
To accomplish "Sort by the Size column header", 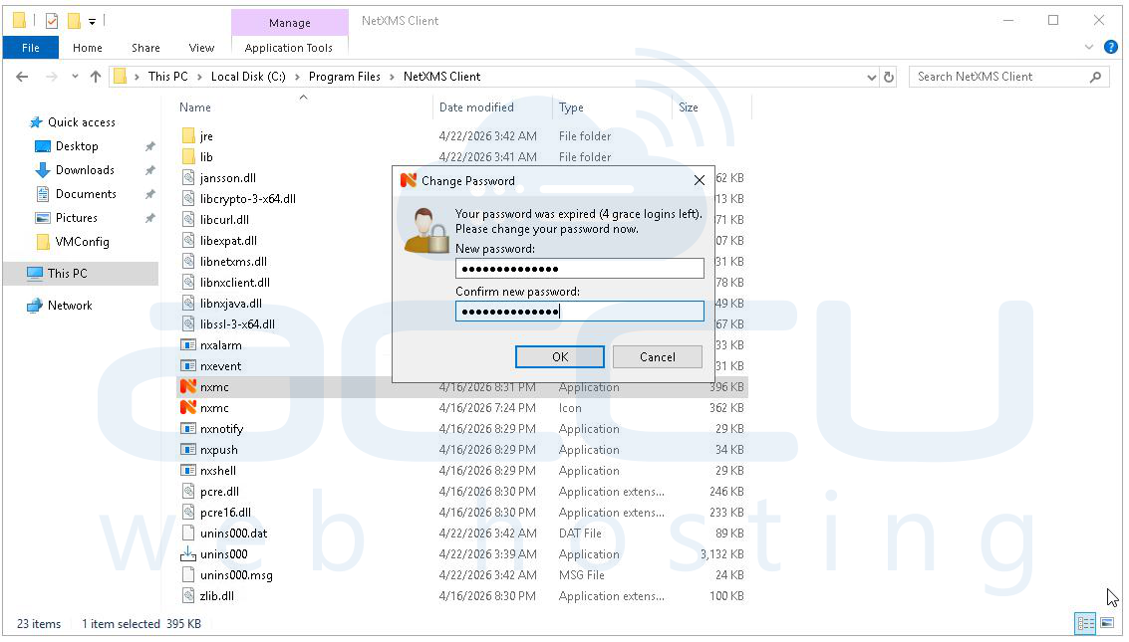I will [688, 107].
